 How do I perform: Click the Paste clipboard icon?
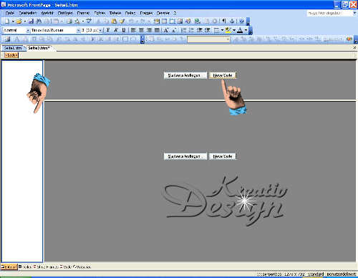(114, 21)
